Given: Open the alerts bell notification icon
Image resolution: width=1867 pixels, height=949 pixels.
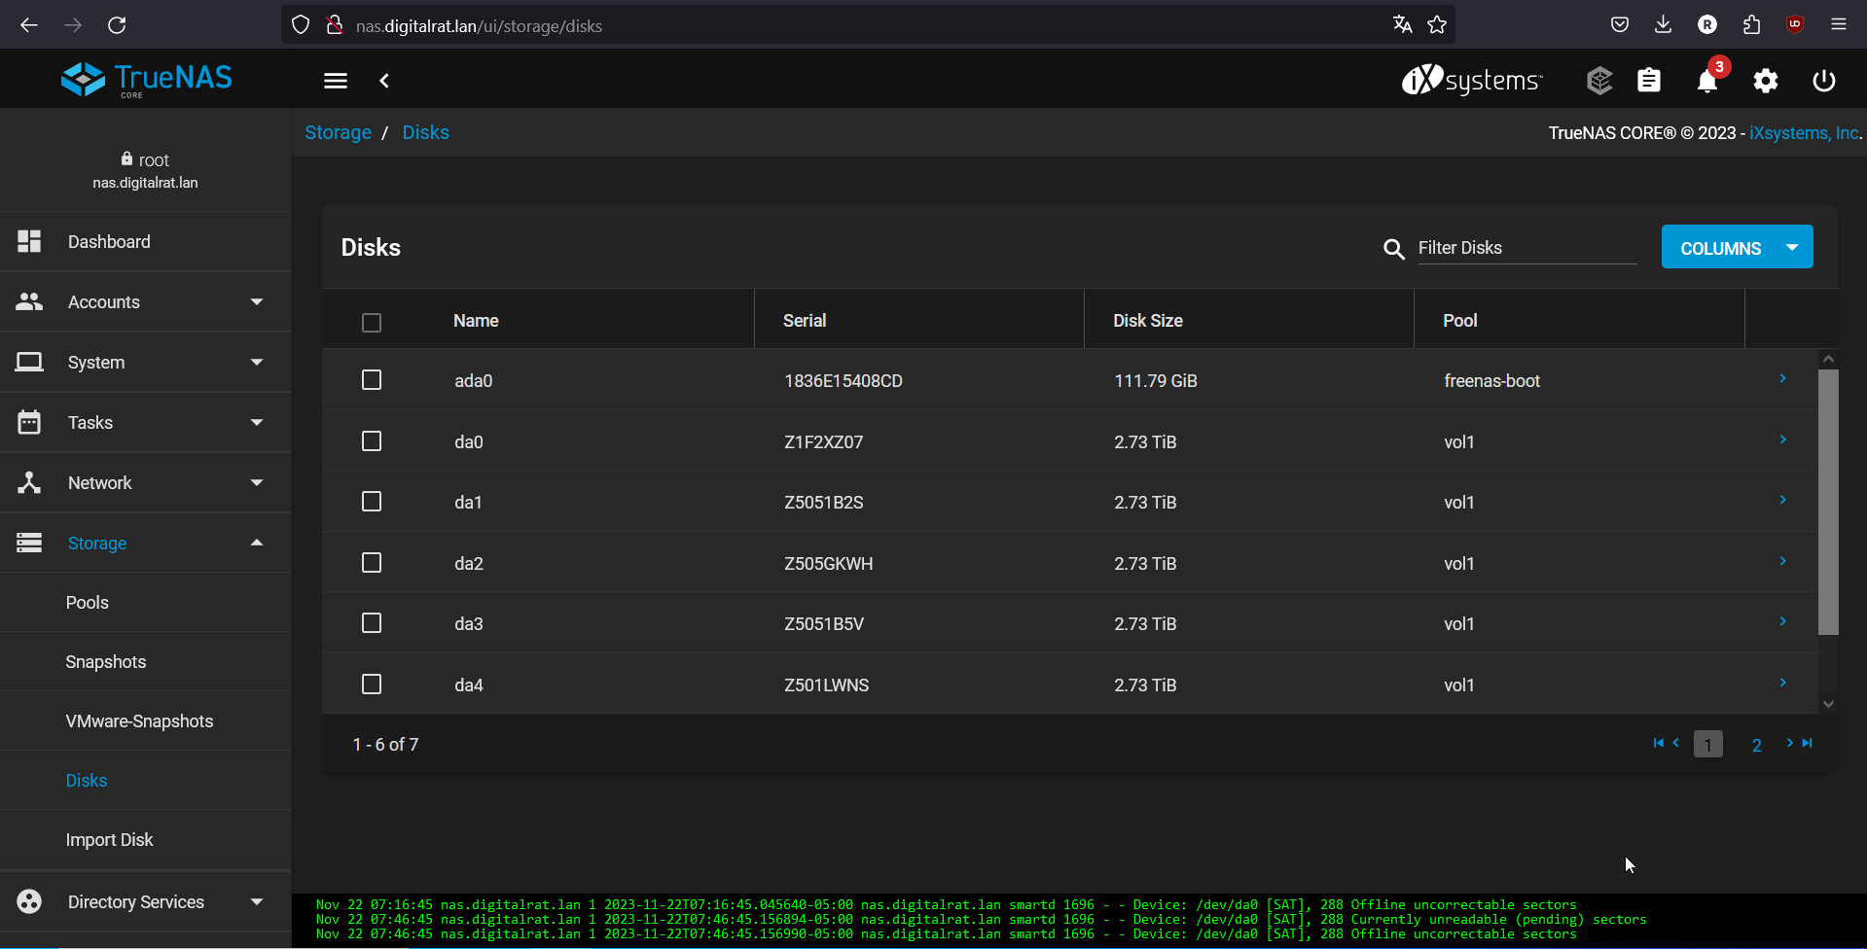Looking at the screenshot, I should point(1706,82).
